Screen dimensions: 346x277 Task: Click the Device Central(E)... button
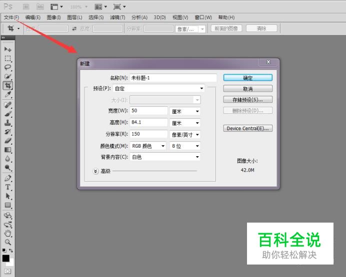click(x=248, y=128)
